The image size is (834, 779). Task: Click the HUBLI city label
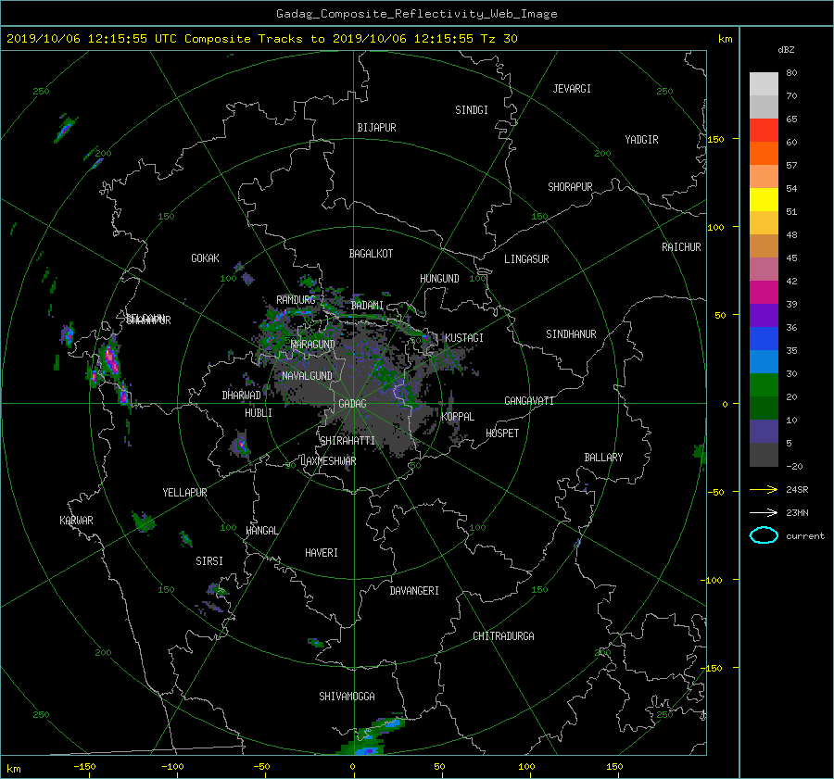coord(259,412)
